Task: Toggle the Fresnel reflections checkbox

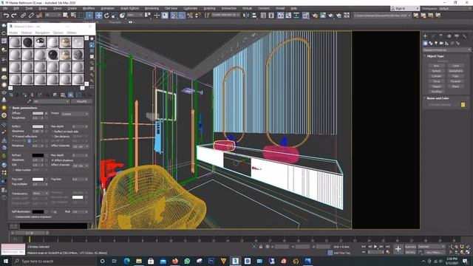Action: tap(13, 137)
